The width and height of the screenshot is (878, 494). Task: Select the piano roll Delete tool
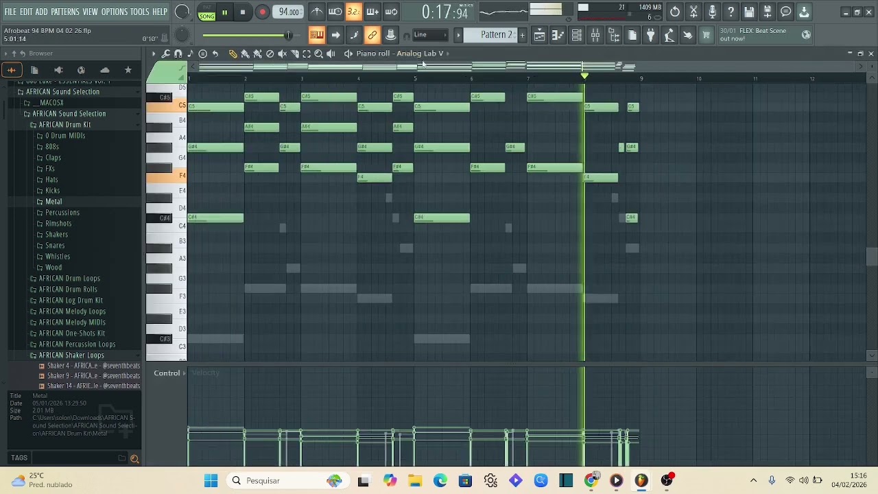click(x=270, y=54)
